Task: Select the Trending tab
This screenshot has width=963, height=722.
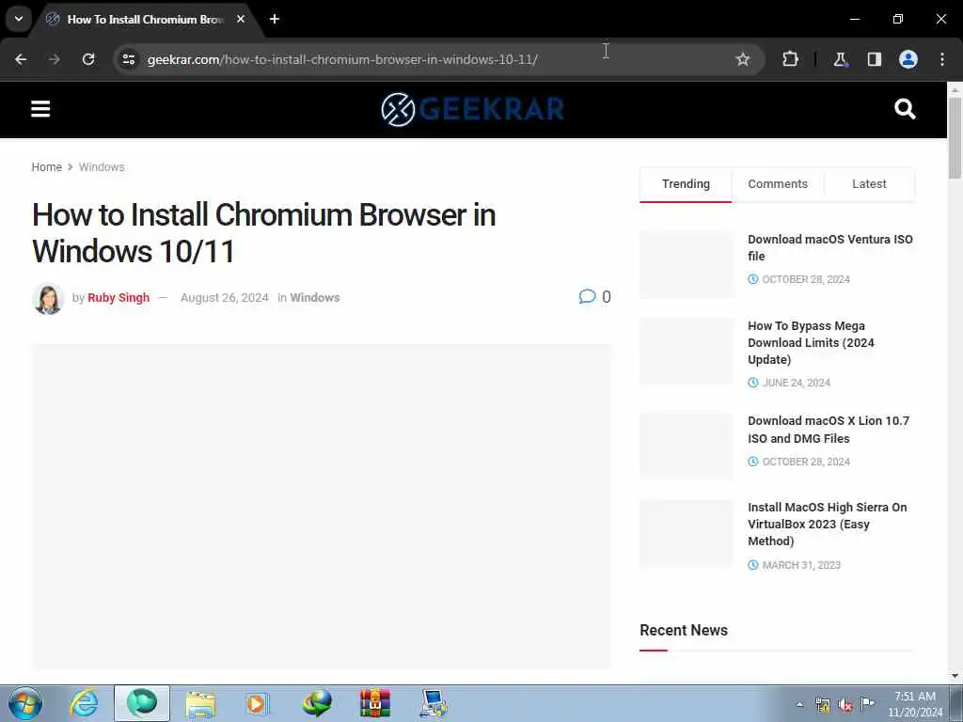Action: [686, 184]
